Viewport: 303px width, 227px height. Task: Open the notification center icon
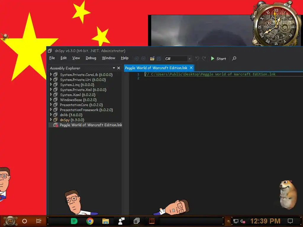coord(290,221)
